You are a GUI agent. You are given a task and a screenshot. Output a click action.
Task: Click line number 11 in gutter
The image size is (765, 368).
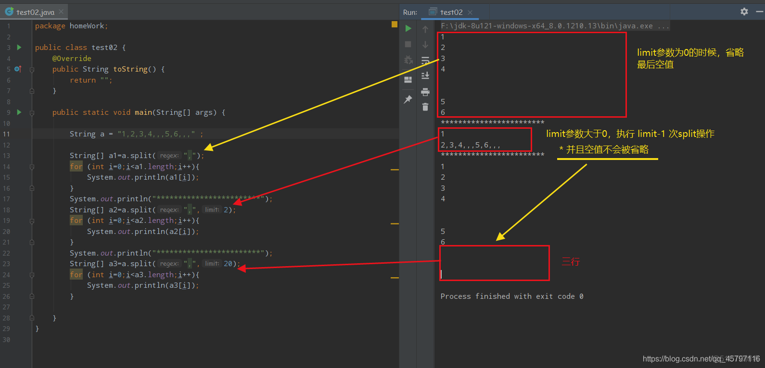click(6, 134)
